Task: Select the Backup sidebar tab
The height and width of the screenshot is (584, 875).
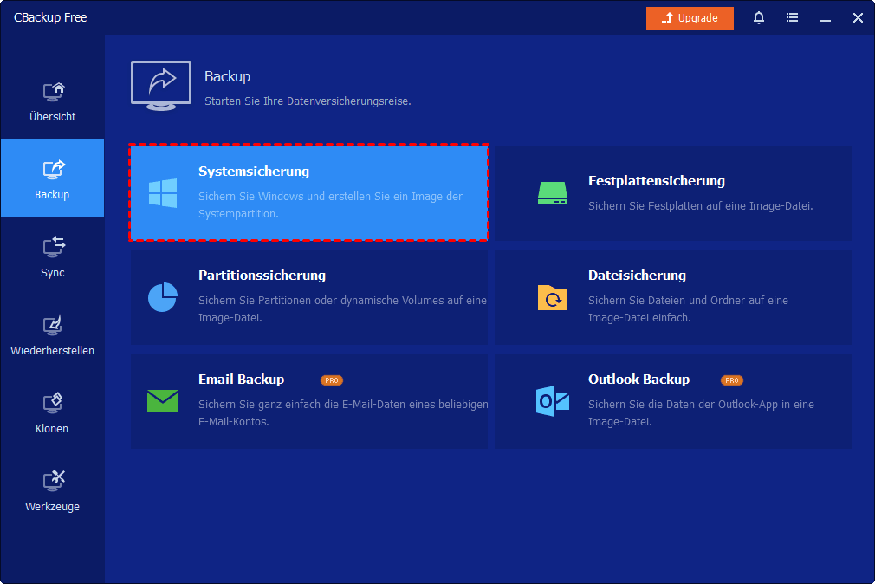Action: pyautogui.click(x=53, y=179)
